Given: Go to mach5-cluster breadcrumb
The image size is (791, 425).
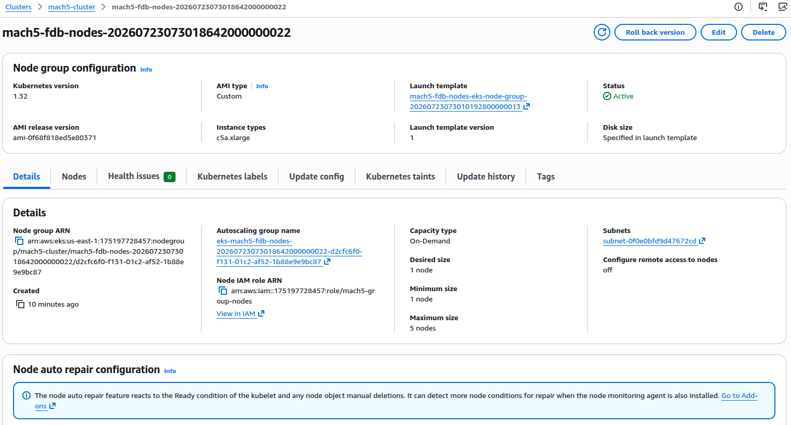Looking at the screenshot, I should pos(72,7).
